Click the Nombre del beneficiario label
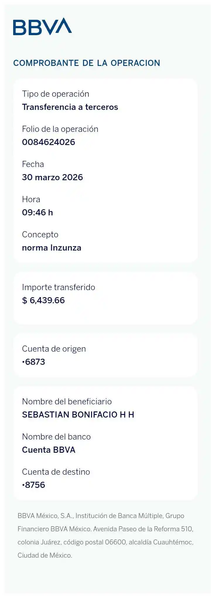Screen dimensions: 211x601 click(67, 402)
